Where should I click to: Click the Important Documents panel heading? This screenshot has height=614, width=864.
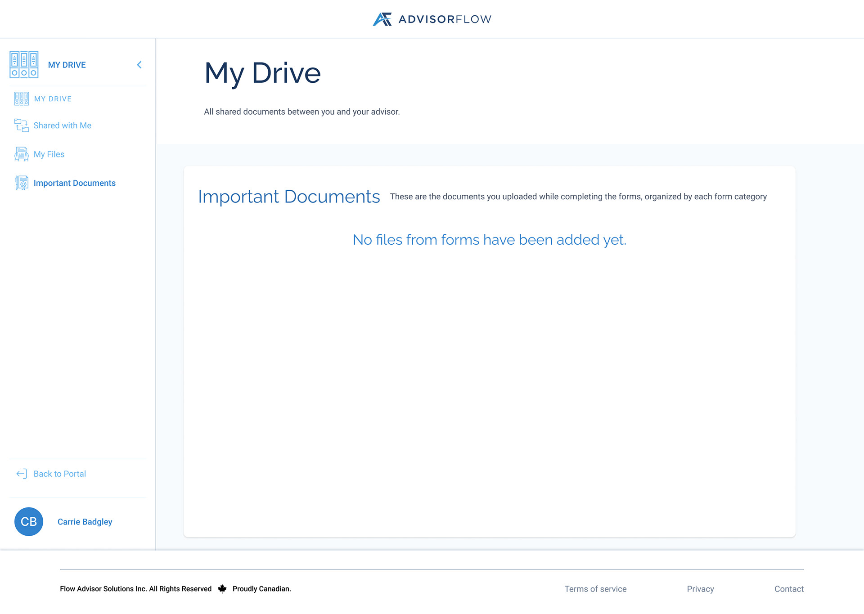(289, 197)
